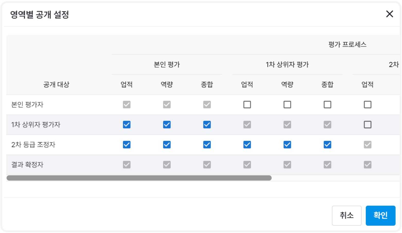Click the 취소 button

(x=346, y=215)
